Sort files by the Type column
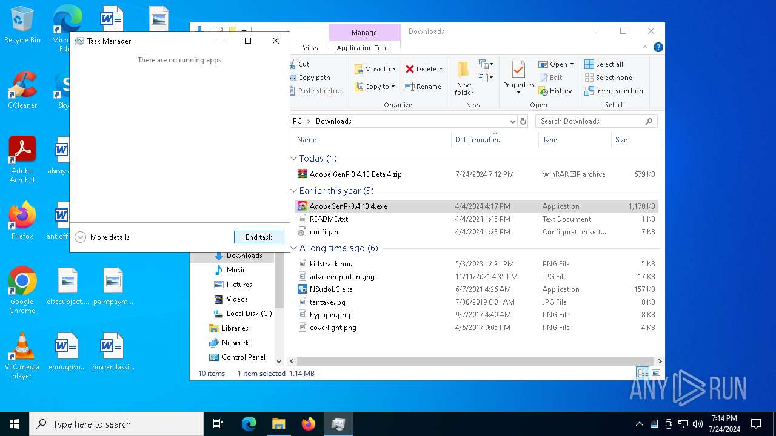 [575, 140]
